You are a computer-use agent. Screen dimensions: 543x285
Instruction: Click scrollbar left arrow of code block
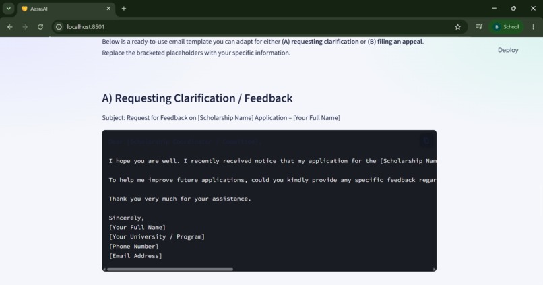(104, 269)
